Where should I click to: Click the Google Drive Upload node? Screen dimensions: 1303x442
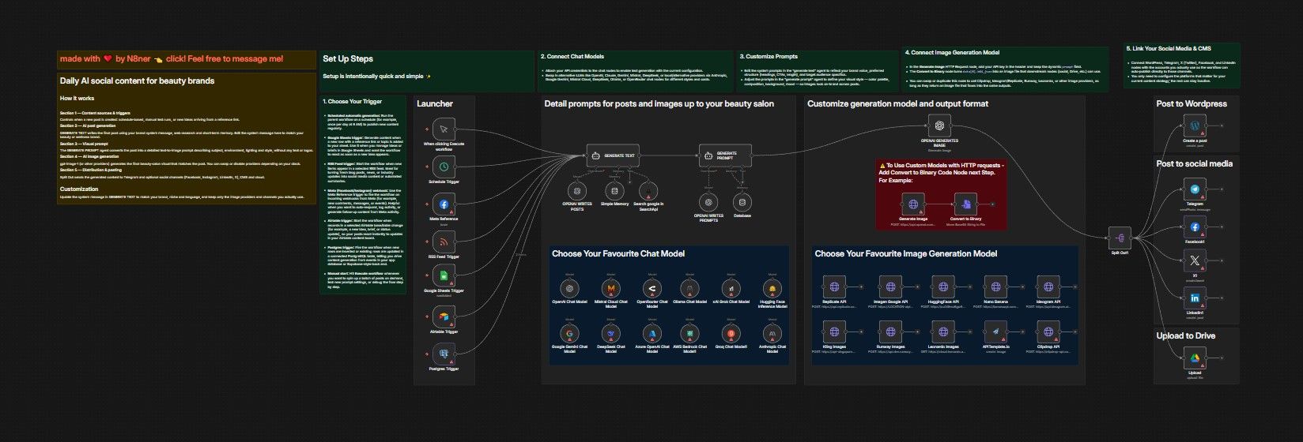click(x=1195, y=358)
